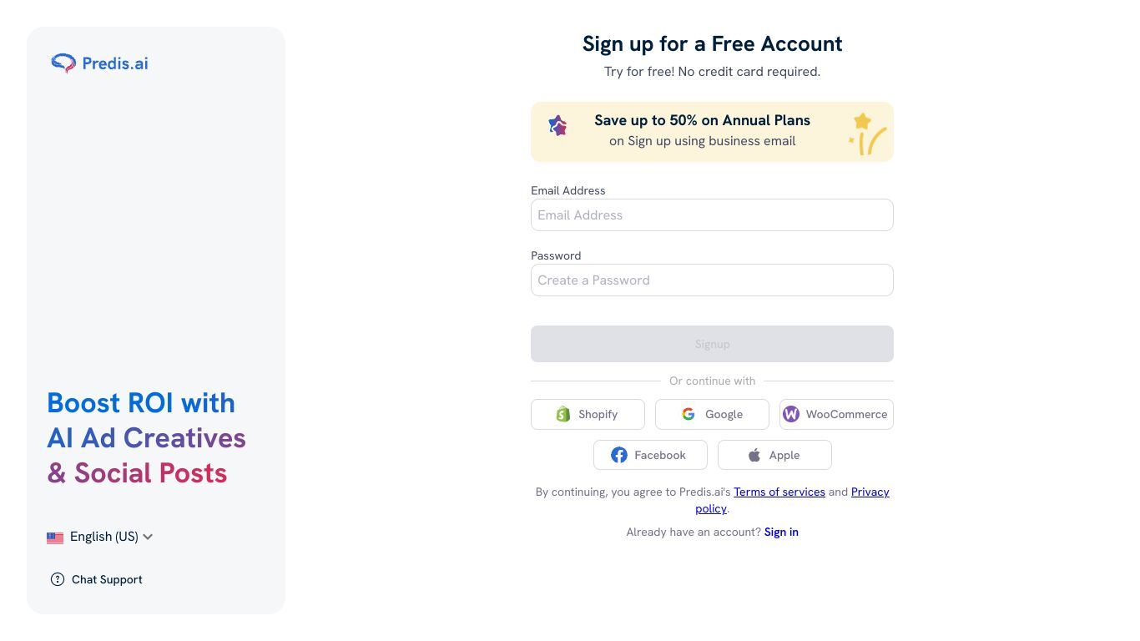Click the Predis.ai logo icon

tap(63, 63)
